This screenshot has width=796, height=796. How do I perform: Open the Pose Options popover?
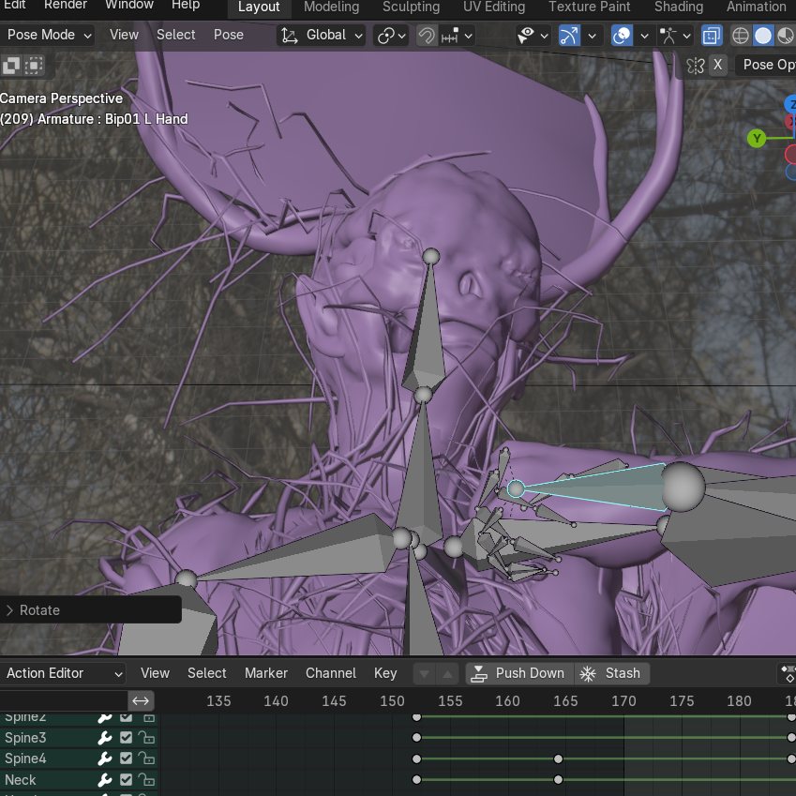click(x=768, y=65)
